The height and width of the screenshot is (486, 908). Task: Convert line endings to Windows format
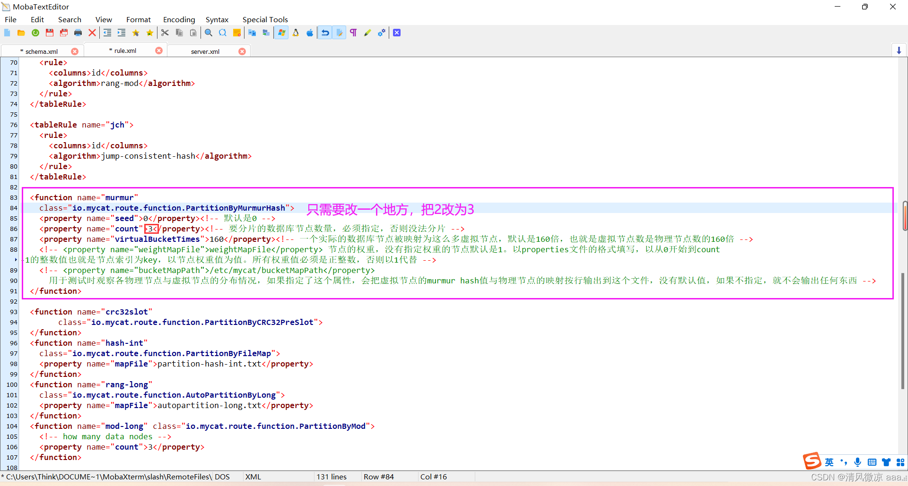tap(281, 33)
